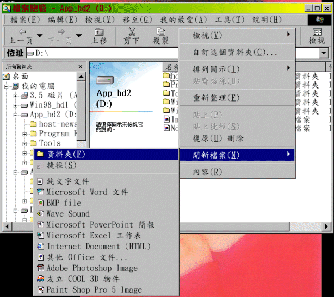Open the 位址 address bar dropdown
The image size is (334, 297).
pos(324,53)
